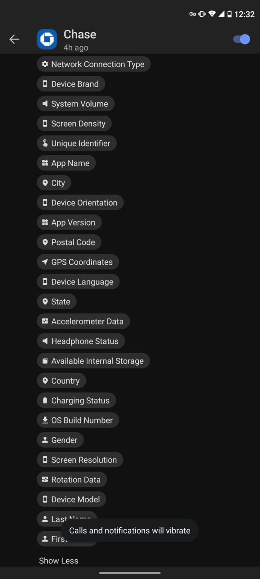Screen dimensions: 260x579
Task: Collapse the list with Show Less
Action: point(58,561)
